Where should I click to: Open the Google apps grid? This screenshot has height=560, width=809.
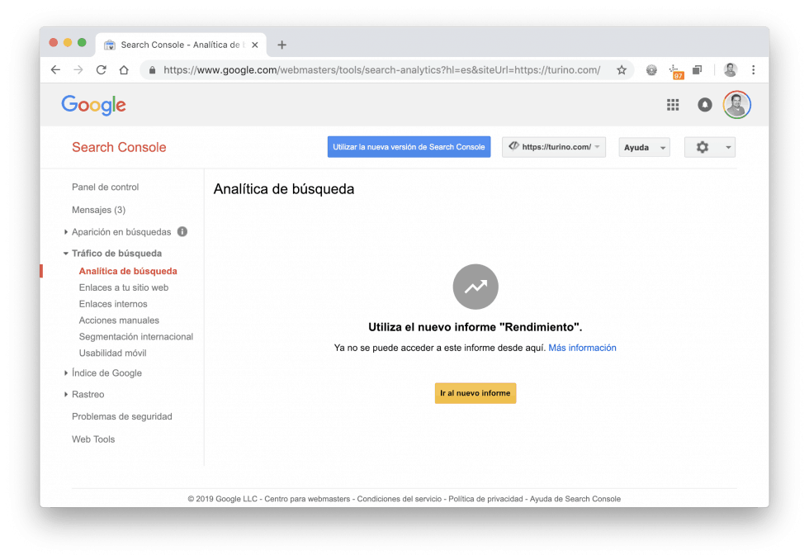672,105
